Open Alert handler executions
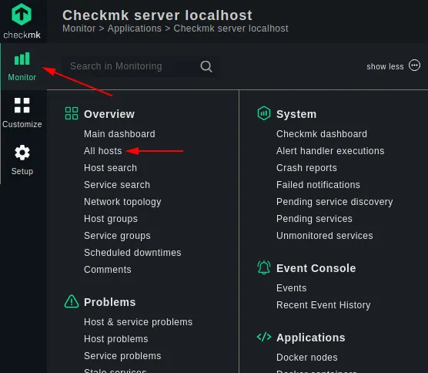428x373 pixels. coord(330,151)
